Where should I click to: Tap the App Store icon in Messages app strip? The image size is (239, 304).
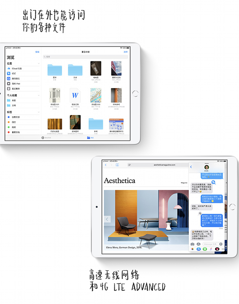click(x=199, y=249)
